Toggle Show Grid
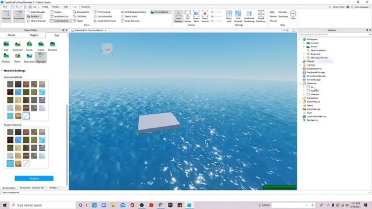The width and height of the screenshot is (372, 209). click(229, 16)
